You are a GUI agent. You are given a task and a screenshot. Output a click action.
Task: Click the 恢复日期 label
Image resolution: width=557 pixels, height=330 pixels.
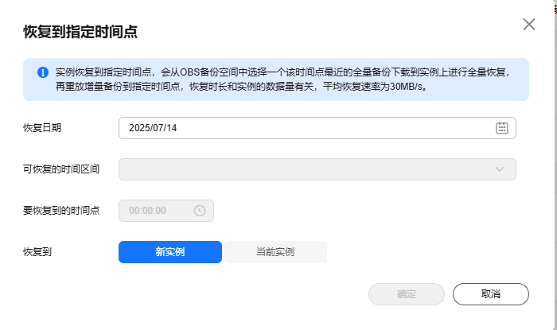pyautogui.click(x=42, y=128)
